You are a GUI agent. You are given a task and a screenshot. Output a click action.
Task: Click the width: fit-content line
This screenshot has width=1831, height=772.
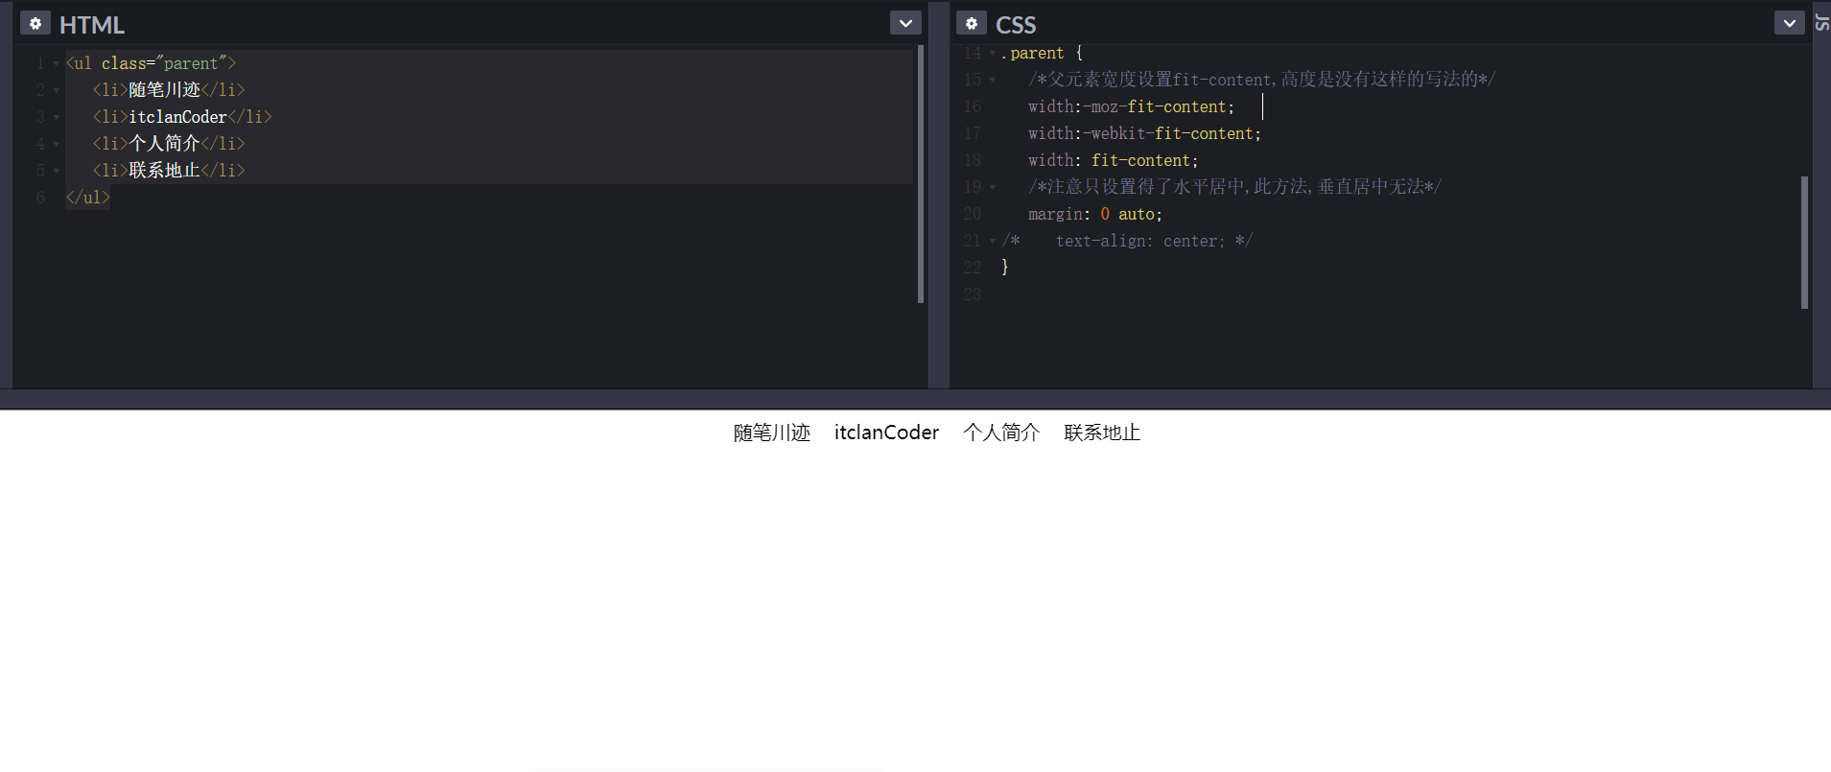1114,161
